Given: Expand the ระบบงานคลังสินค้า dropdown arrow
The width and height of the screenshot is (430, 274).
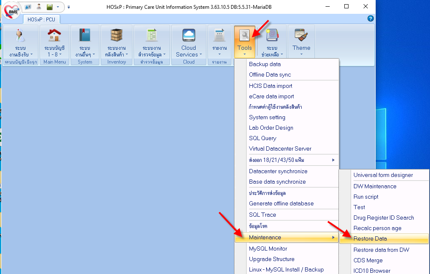Looking at the screenshot, I should click(127, 54).
